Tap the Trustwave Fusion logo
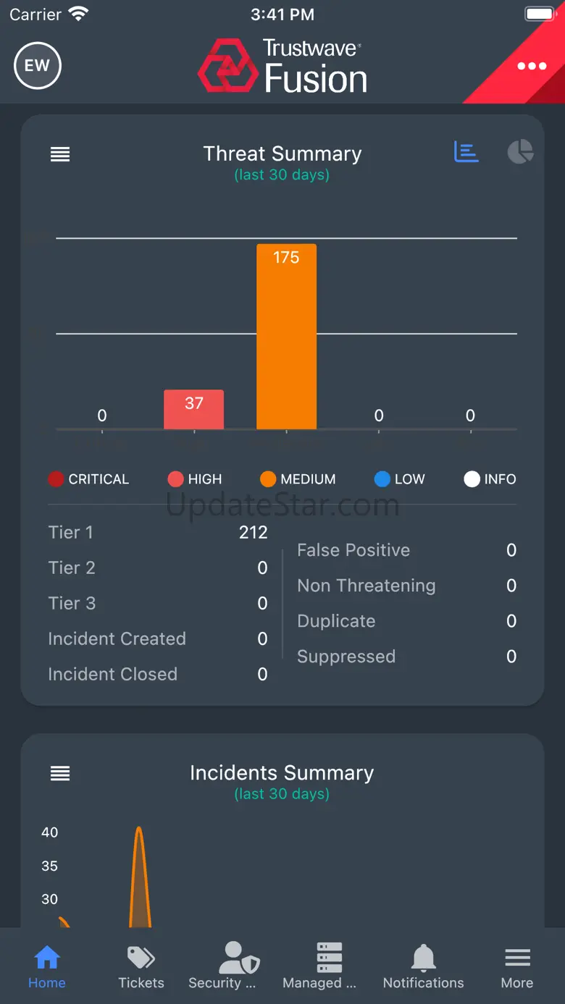 pyautogui.click(x=282, y=67)
